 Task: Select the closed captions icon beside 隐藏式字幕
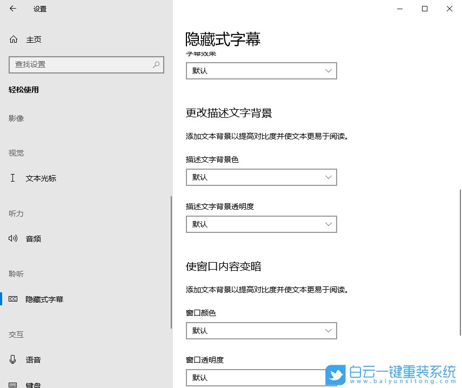point(13,299)
